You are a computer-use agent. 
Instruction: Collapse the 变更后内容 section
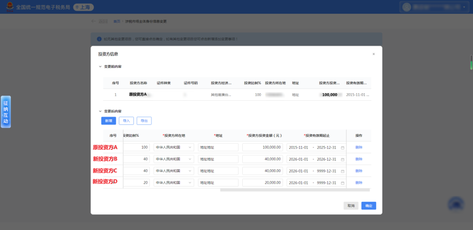click(100, 111)
